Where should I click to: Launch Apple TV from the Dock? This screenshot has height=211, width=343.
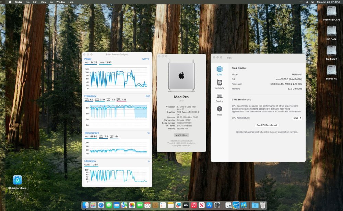(x=186, y=205)
